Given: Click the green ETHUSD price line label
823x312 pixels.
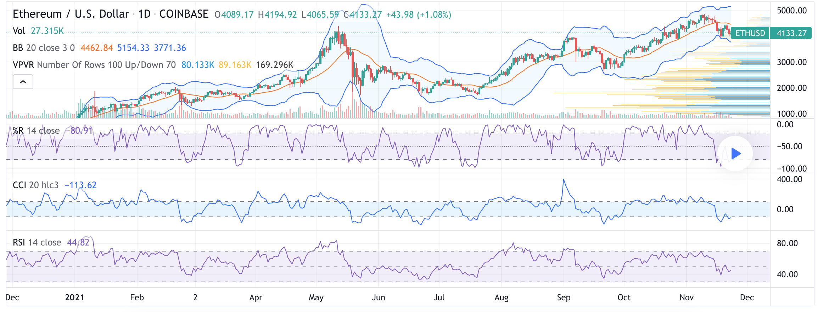Looking at the screenshot, I should coord(750,33).
